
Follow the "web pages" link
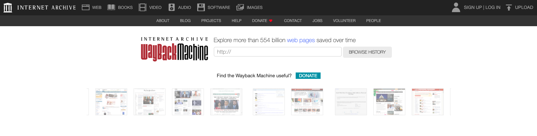[301, 40]
